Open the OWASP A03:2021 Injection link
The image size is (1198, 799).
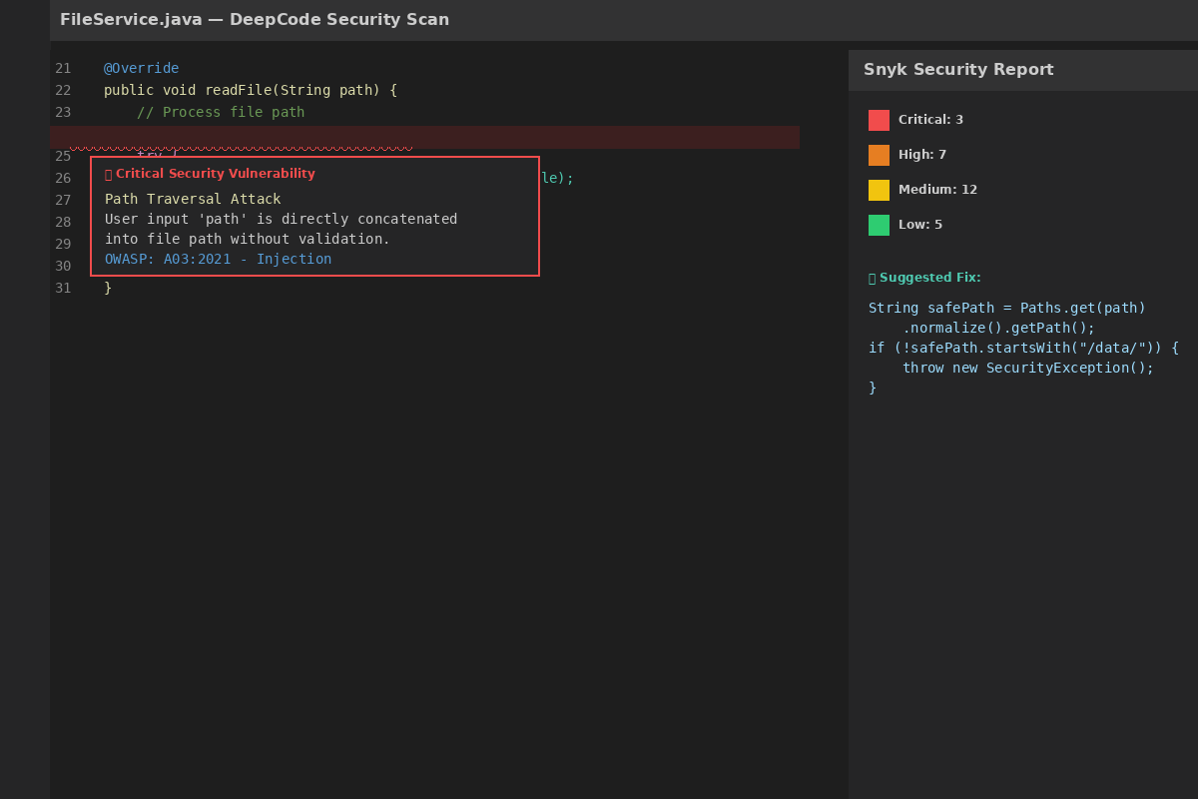click(x=218, y=259)
